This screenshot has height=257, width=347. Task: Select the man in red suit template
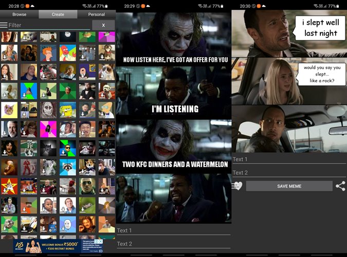click(29, 167)
